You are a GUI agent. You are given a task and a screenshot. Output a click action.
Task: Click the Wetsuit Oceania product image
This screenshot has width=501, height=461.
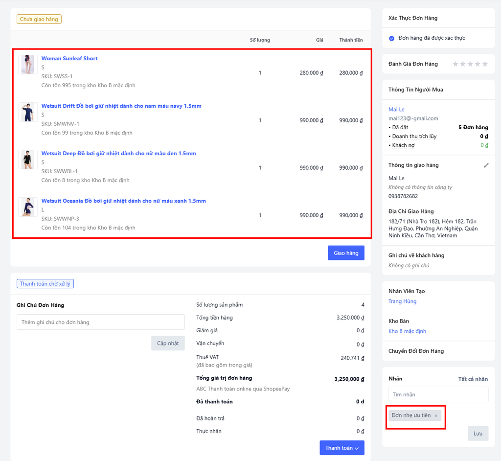point(27,207)
